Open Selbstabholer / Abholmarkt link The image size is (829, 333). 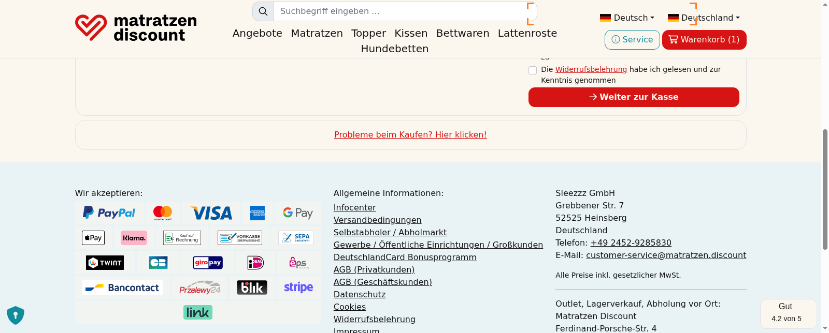[x=390, y=232]
